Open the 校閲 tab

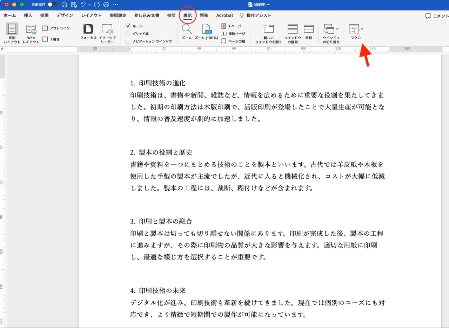(171, 15)
